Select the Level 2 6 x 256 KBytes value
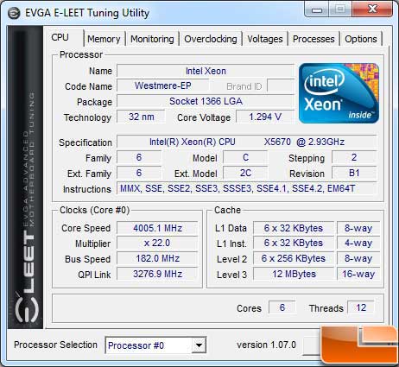This screenshot has width=399, height=367. 294,258
